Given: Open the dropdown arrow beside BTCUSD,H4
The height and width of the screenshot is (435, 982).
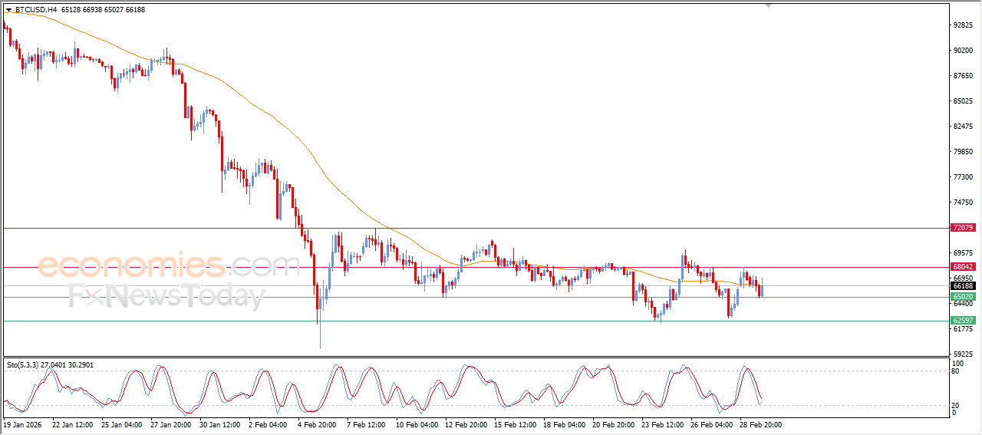Looking at the screenshot, I should click(x=8, y=10).
